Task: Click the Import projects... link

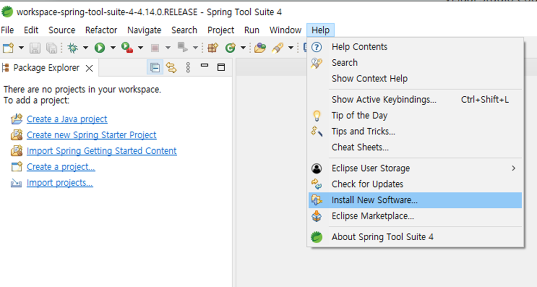Action: coord(60,182)
